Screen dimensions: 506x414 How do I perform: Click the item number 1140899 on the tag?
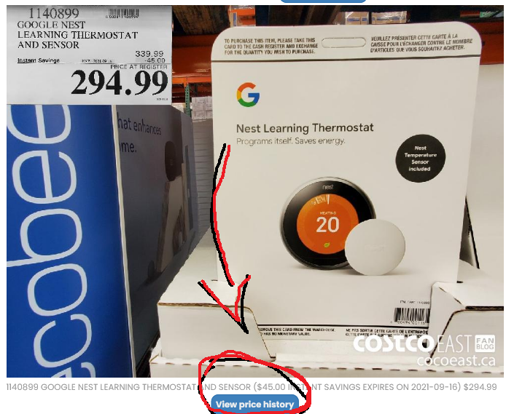tap(54, 13)
